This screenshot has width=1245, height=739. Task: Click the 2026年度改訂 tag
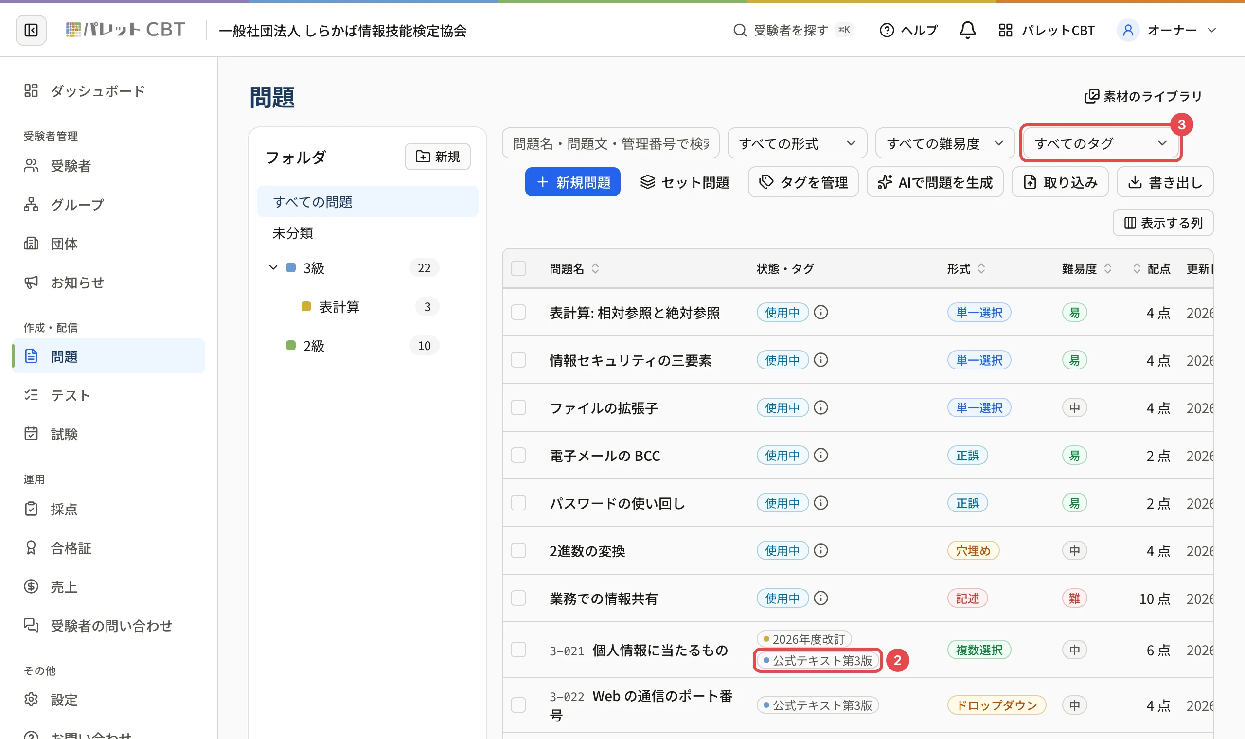tap(804, 639)
